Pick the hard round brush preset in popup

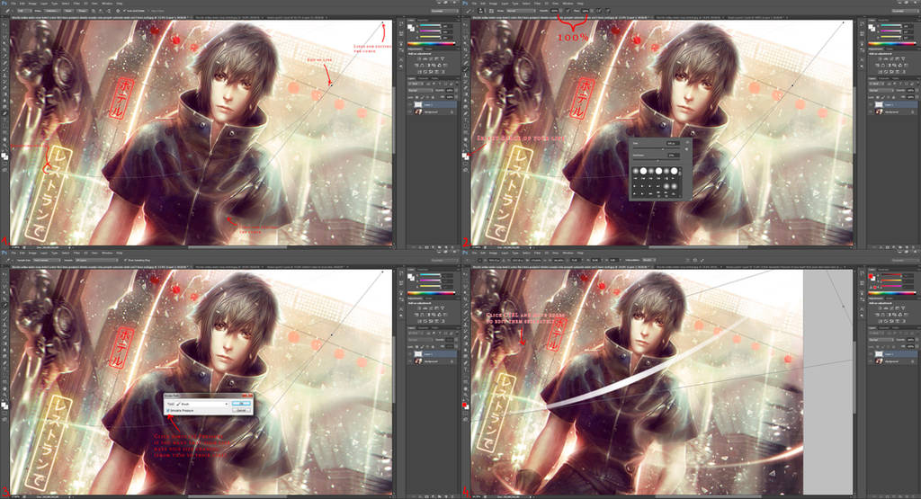point(643,171)
